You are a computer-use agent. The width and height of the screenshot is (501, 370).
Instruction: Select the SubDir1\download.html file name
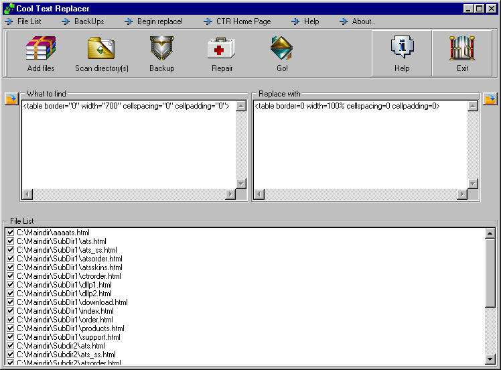72,302
